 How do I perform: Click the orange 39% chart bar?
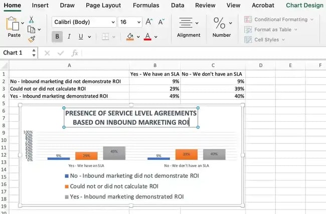coord(186,154)
